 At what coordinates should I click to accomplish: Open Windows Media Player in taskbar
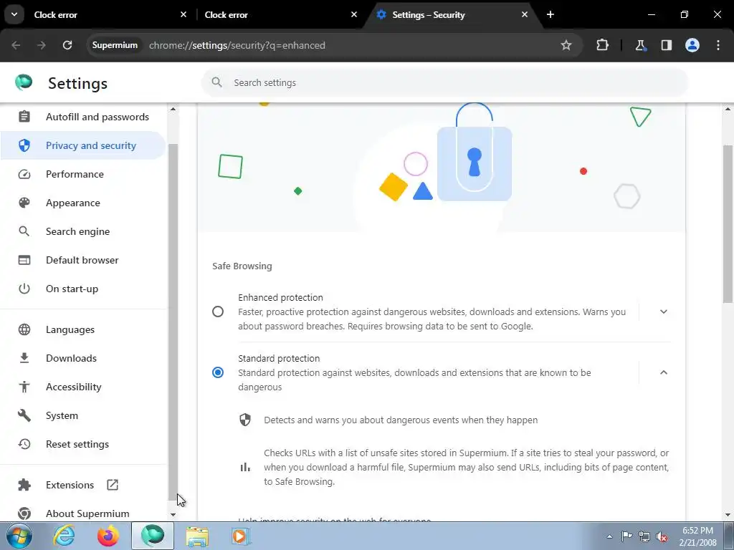pyautogui.click(x=242, y=536)
